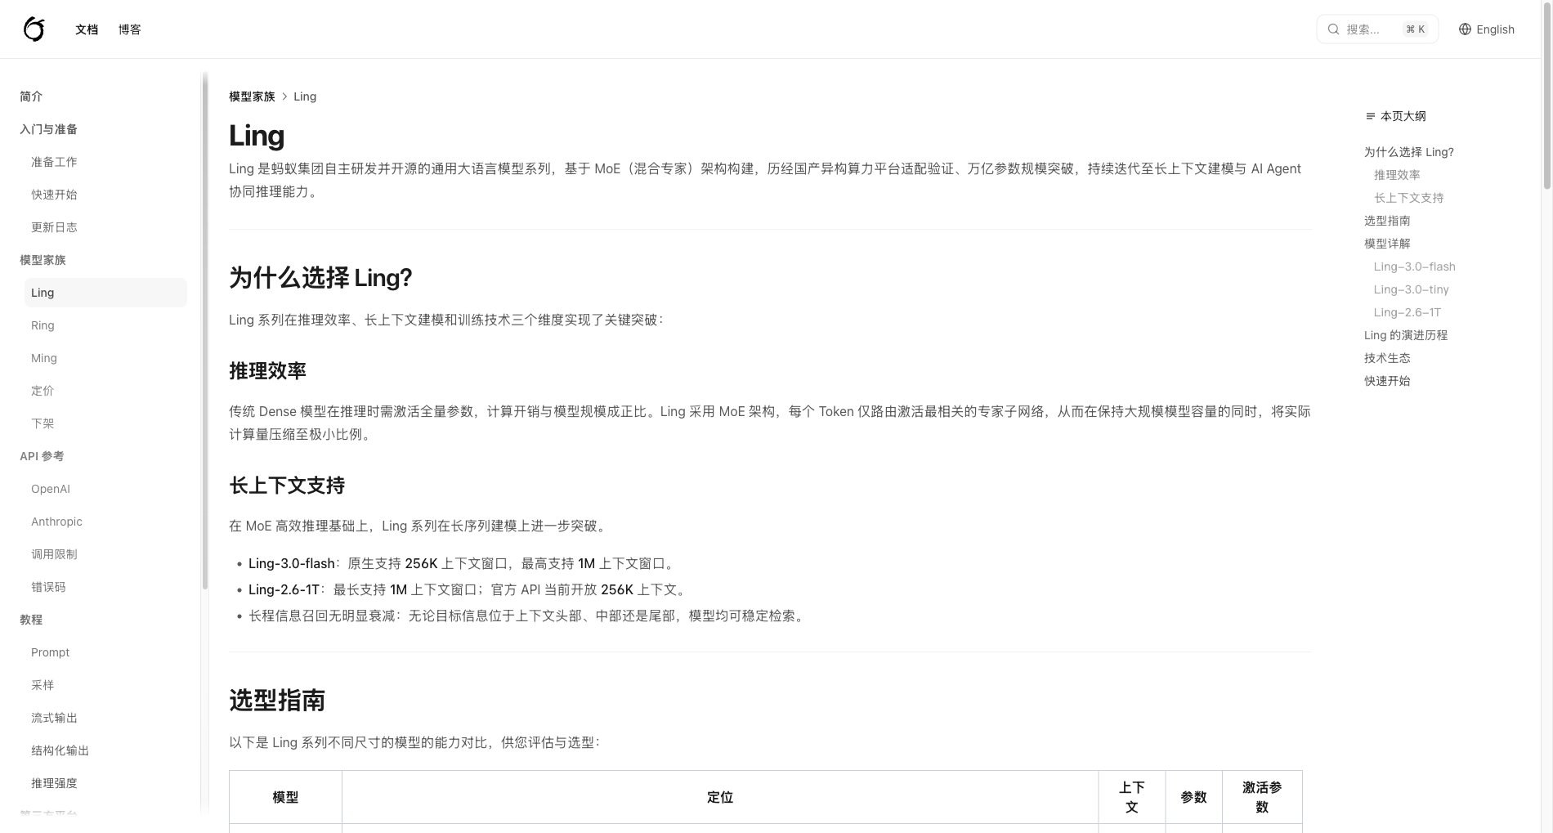This screenshot has width=1553, height=833.
Task: Open the 结构化输出 tutorial page
Action: [x=60, y=750]
